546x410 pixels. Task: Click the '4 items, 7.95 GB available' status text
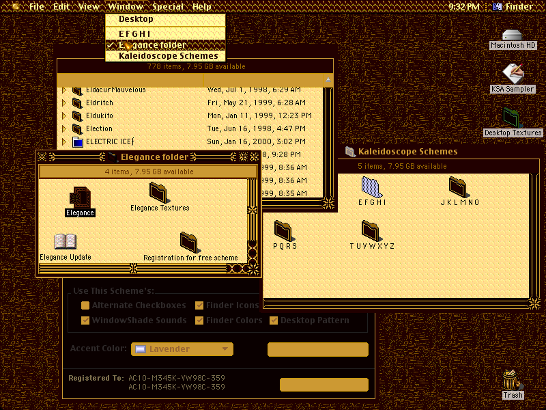(x=149, y=172)
